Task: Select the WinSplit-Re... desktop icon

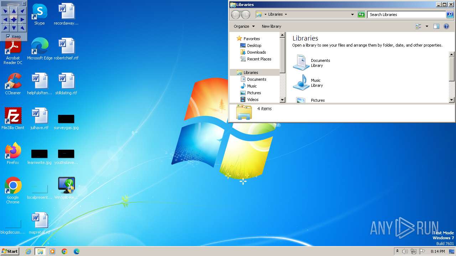Action: (x=66, y=188)
